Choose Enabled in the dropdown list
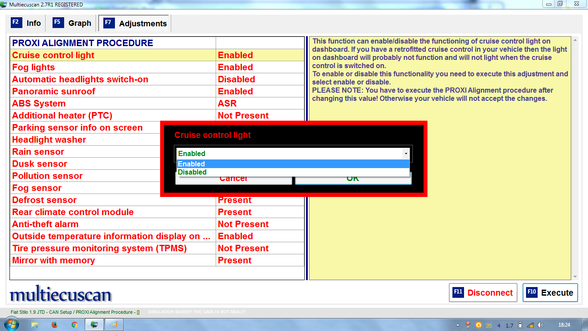Screen dimensions: 588x331 click(293, 164)
